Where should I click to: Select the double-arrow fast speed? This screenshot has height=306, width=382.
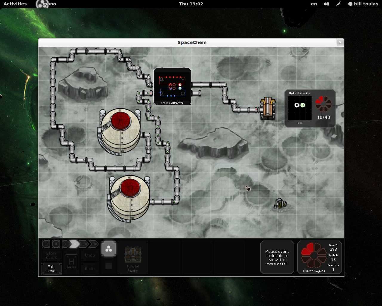(x=75, y=244)
